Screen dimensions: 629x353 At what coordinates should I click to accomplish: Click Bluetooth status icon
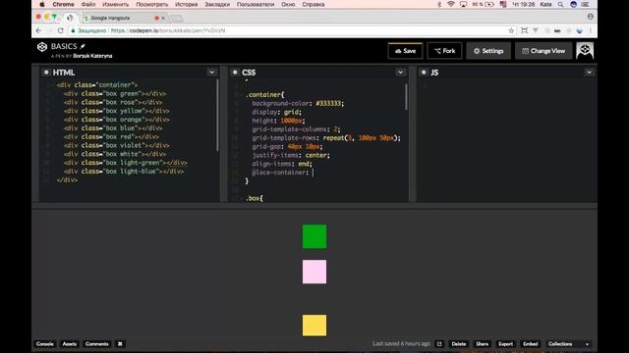coord(439,4)
